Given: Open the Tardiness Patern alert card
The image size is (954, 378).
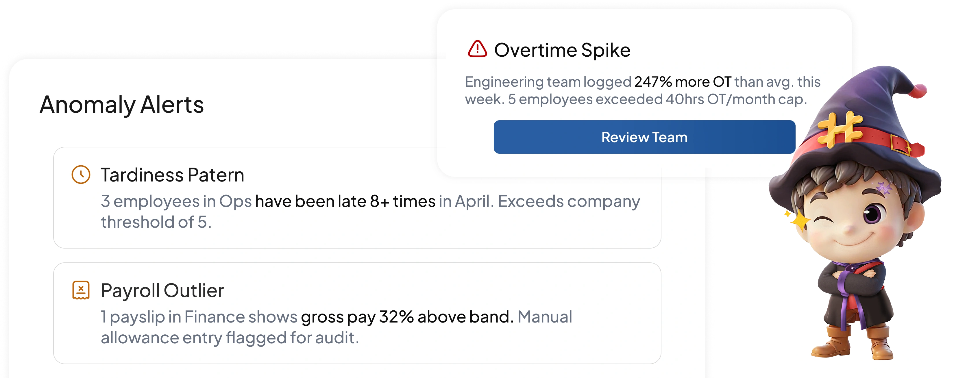Looking at the screenshot, I should coord(357,198).
